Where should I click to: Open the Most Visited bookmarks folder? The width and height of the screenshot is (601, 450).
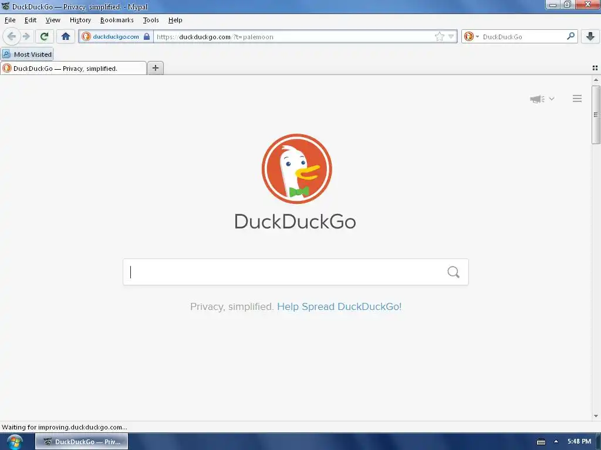27,54
